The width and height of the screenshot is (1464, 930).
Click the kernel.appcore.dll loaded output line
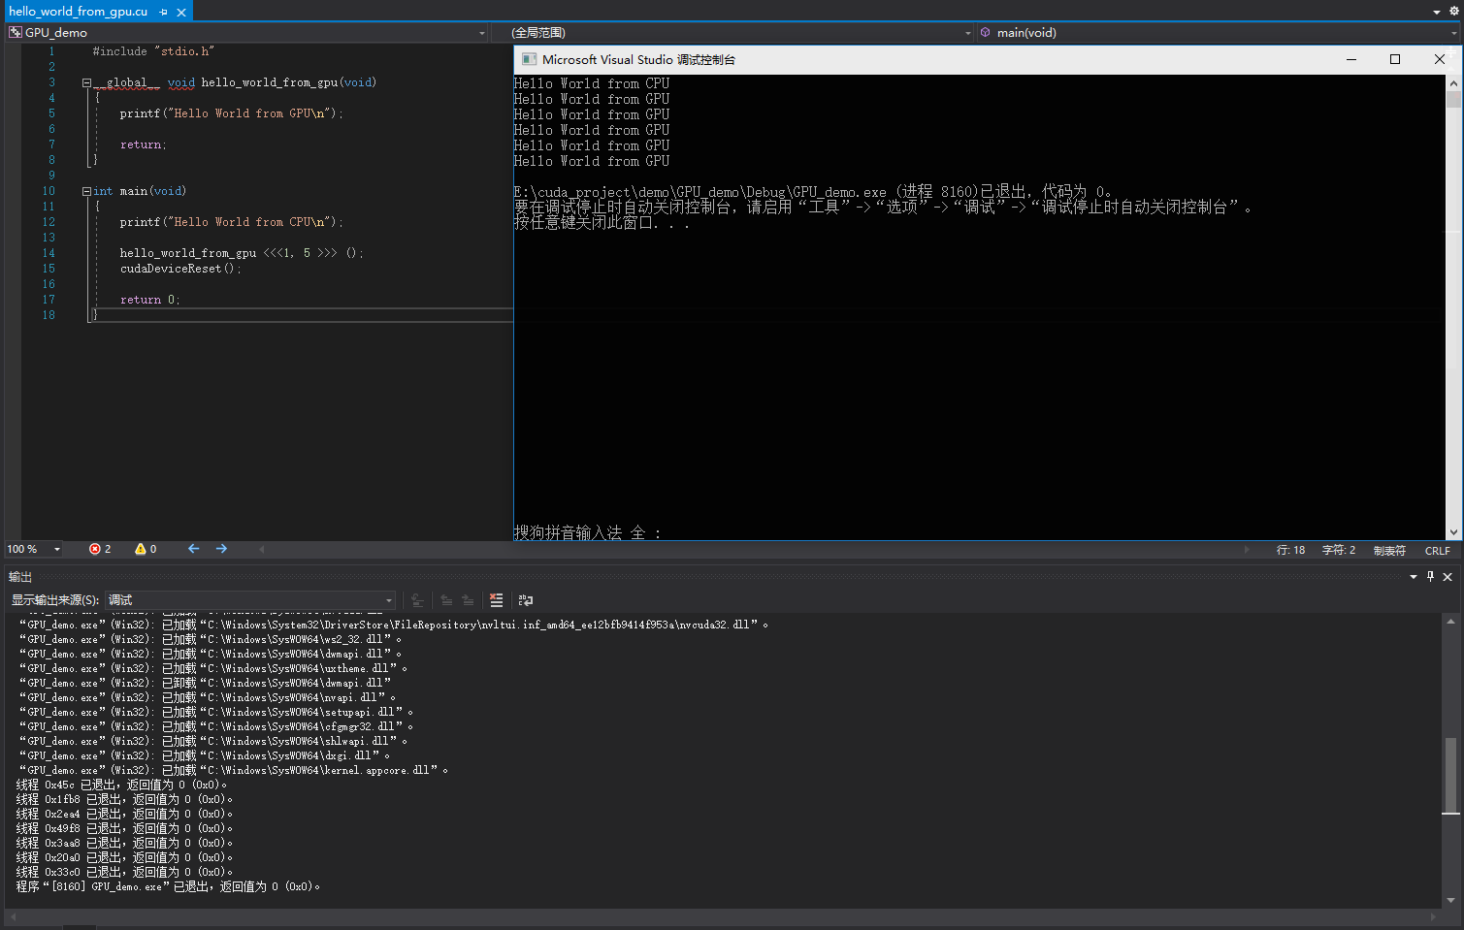click(x=234, y=770)
